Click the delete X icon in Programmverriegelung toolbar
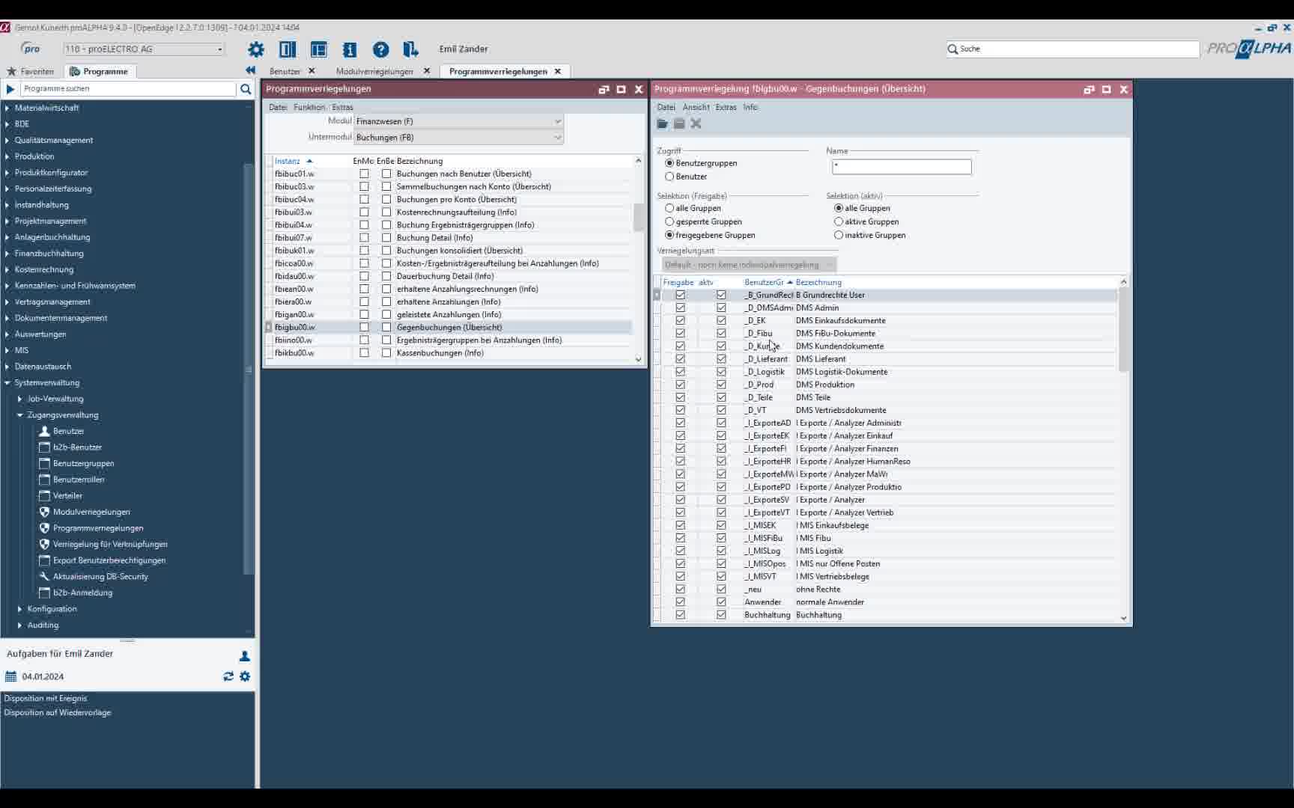 point(696,123)
